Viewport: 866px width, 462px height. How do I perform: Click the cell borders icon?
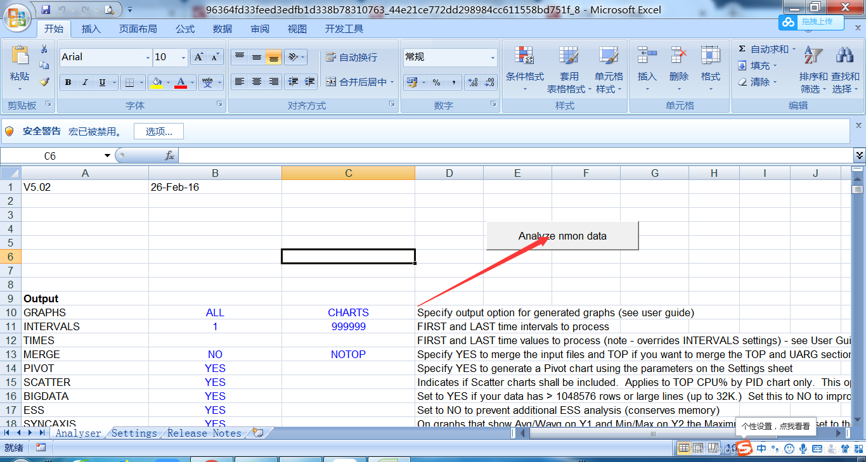pos(129,82)
